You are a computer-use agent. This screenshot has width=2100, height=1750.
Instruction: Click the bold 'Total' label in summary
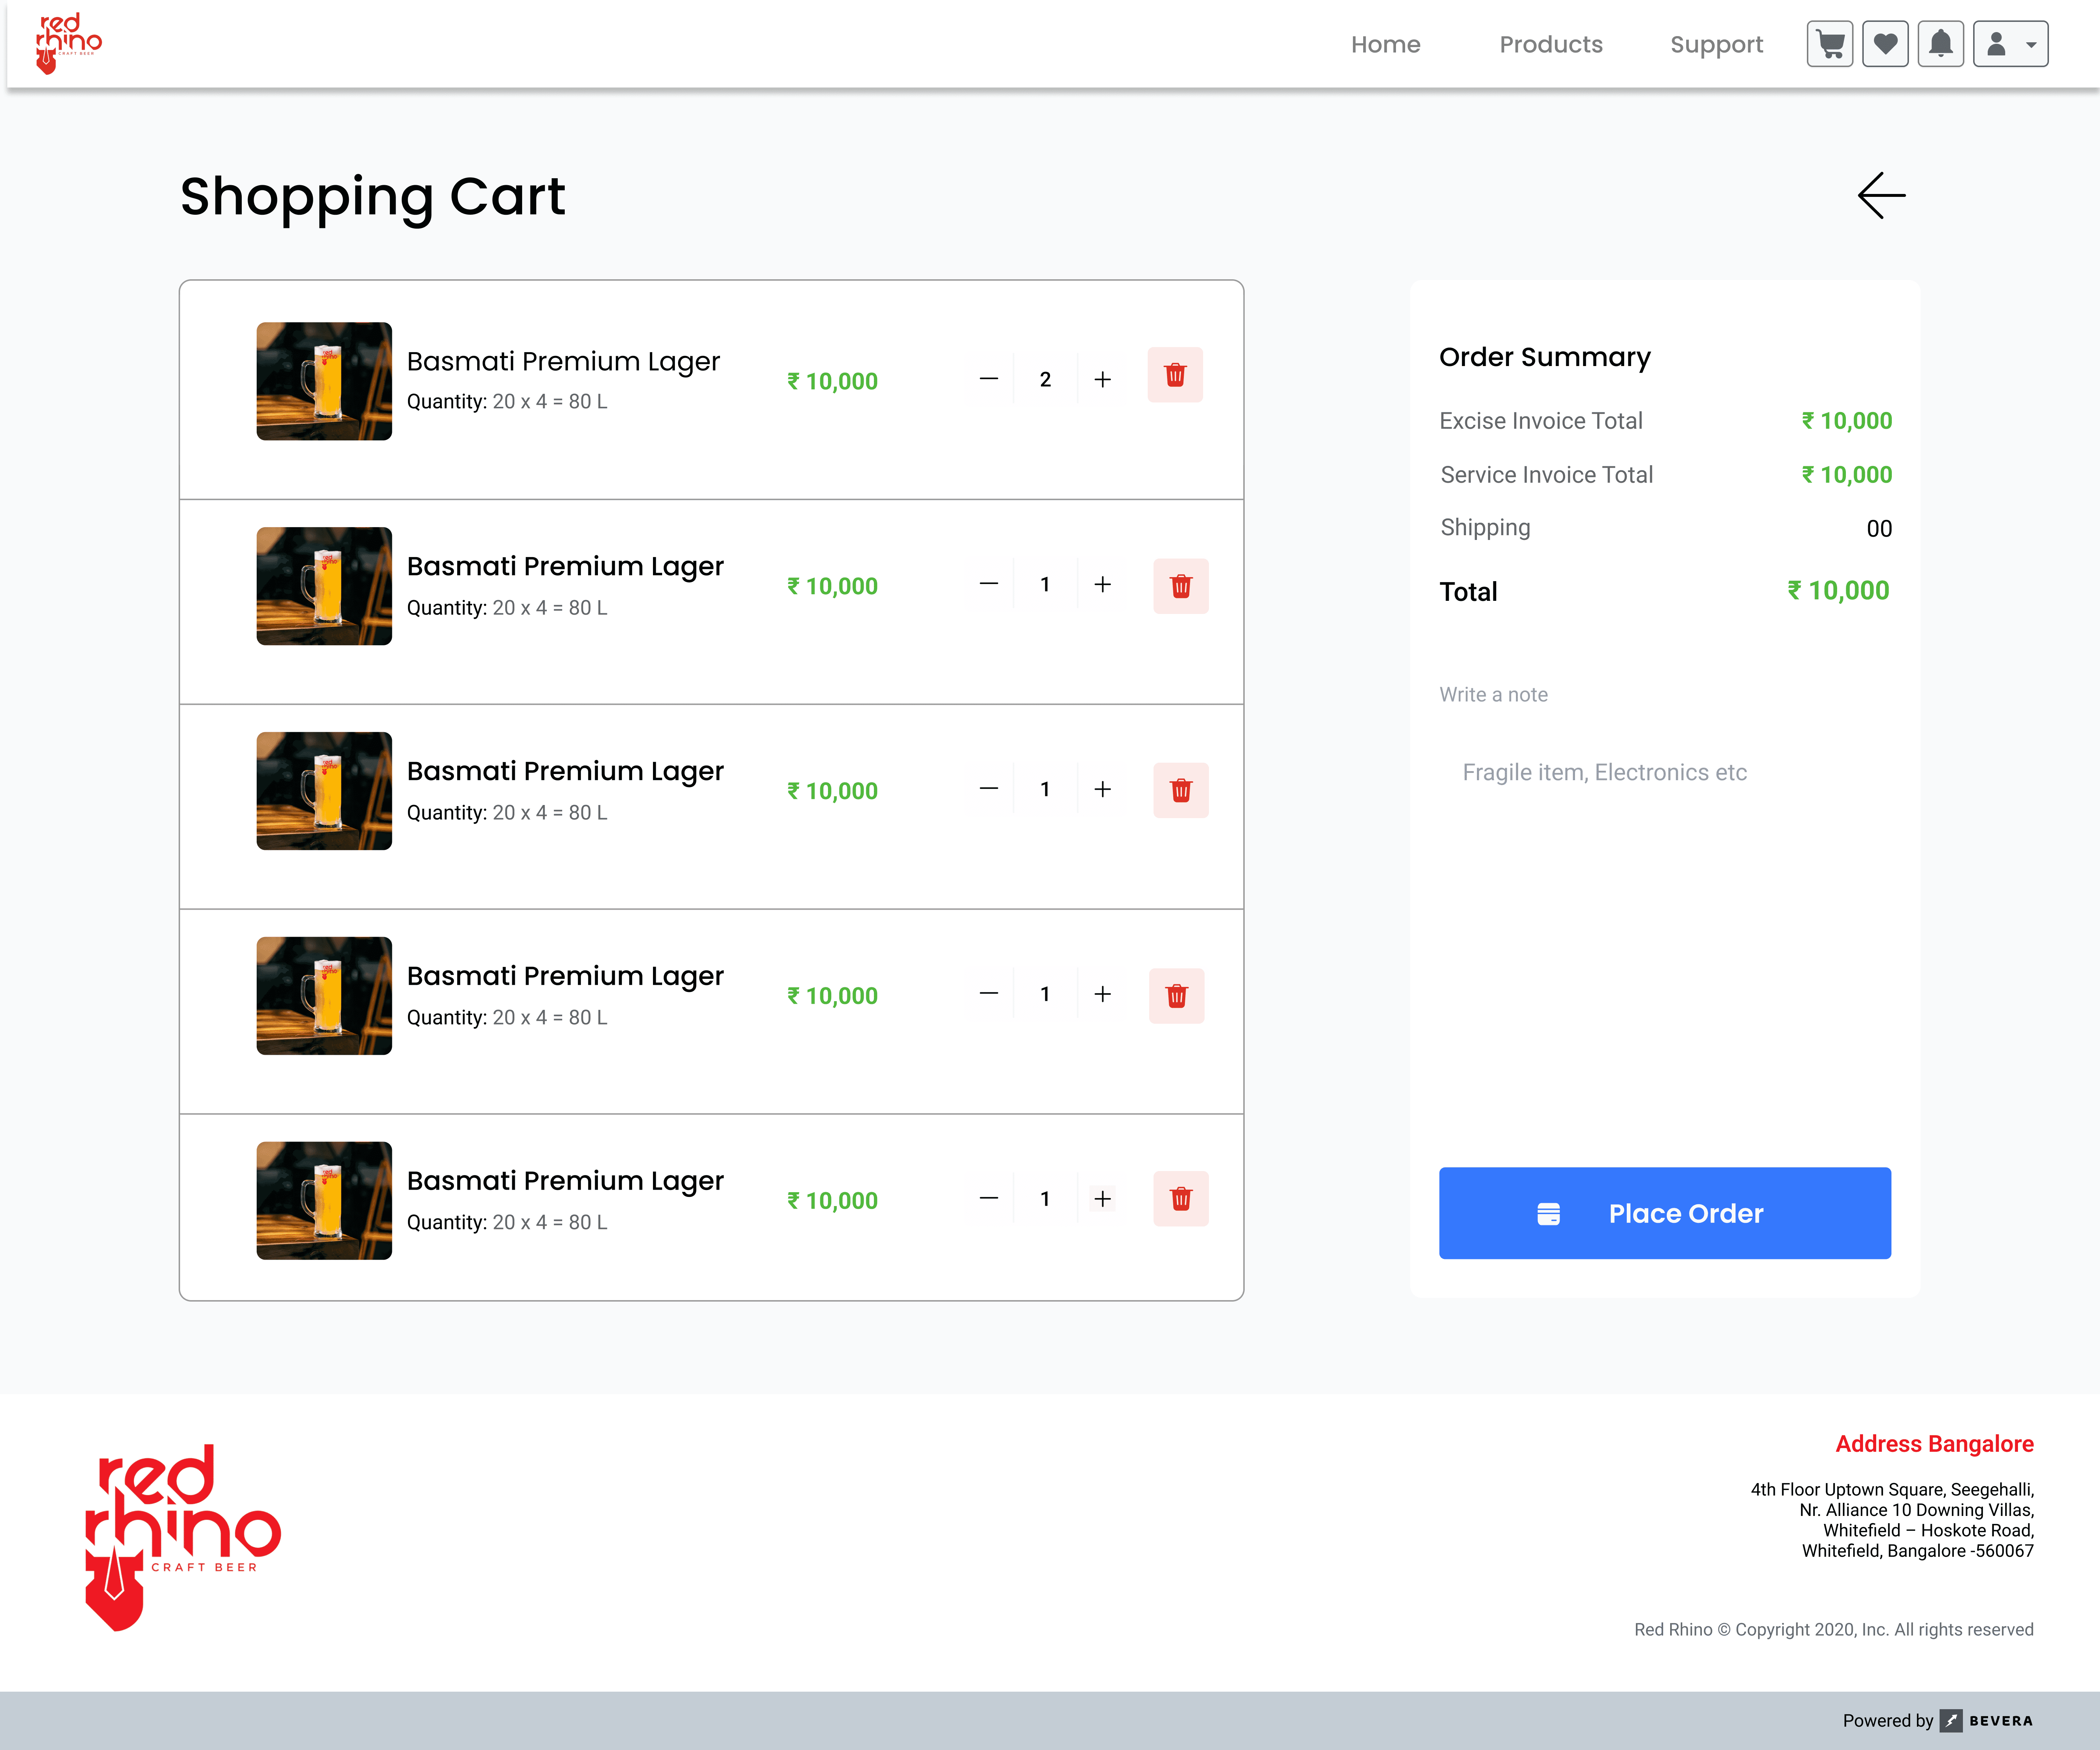pyautogui.click(x=1468, y=592)
